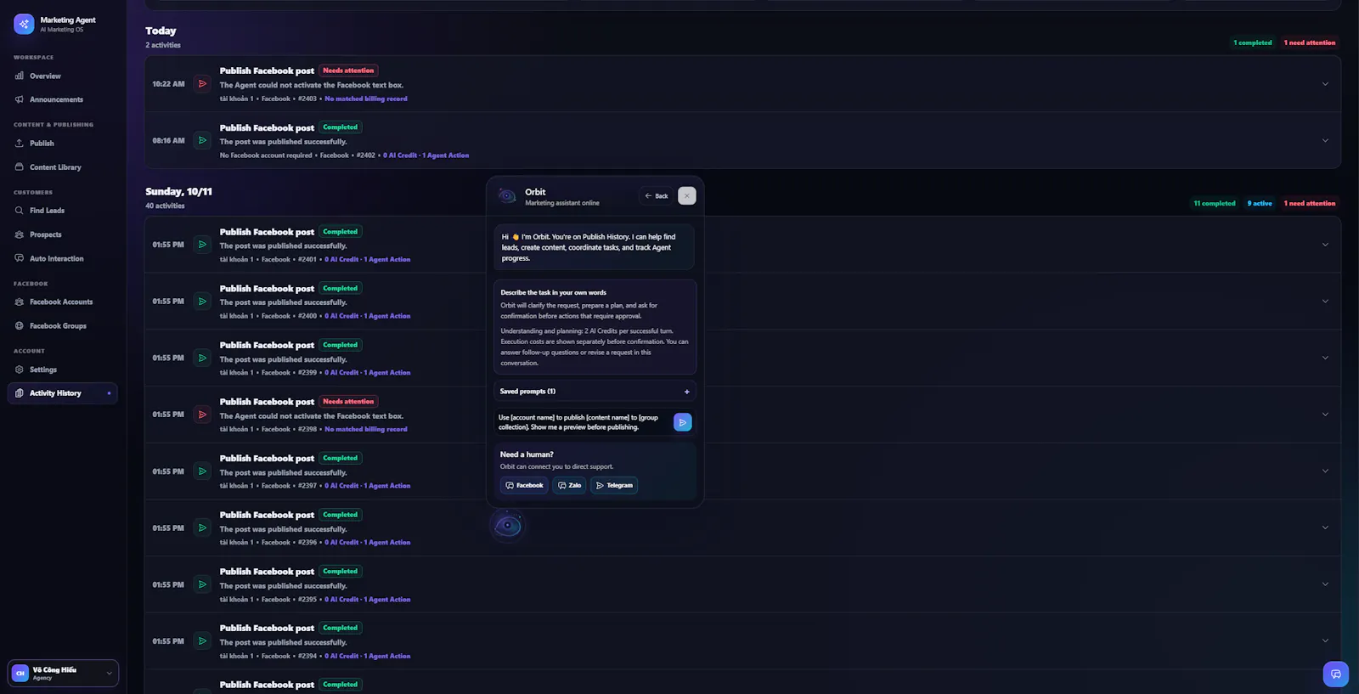
Task: Select Find Leads in sidebar
Action: (47, 211)
